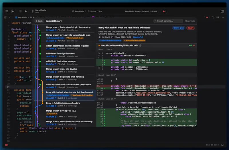Open the red error count indicator

(164, 11)
